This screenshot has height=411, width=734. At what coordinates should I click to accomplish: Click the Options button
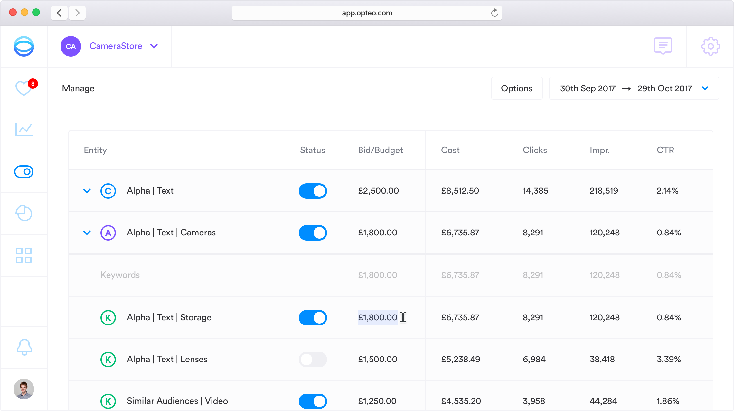click(516, 88)
